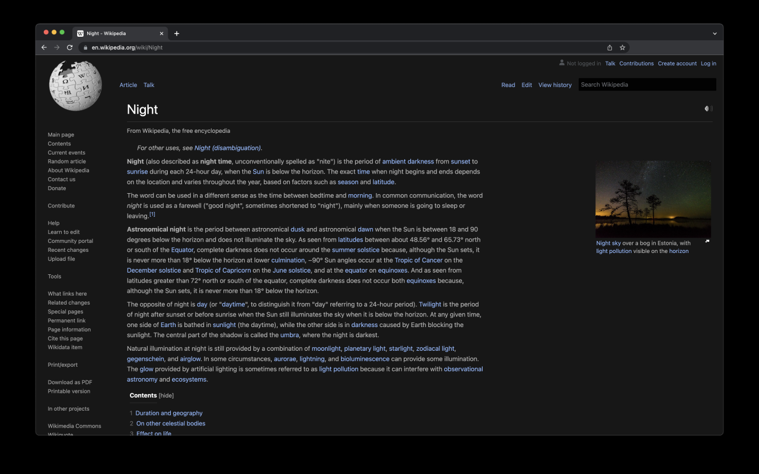759x474 pixels.
Task: Follow light pollution link in image caption
Action: [x=614, y=251]
